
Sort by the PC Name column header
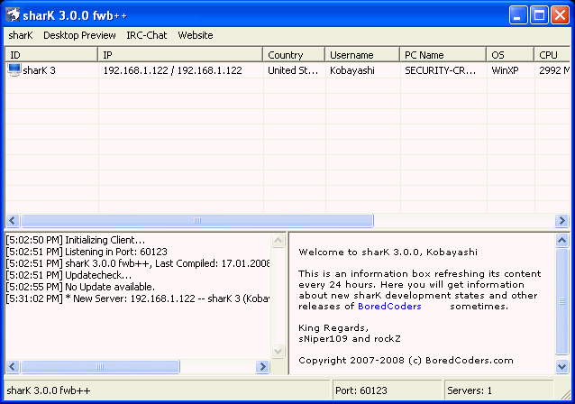(x=443, y=55)
